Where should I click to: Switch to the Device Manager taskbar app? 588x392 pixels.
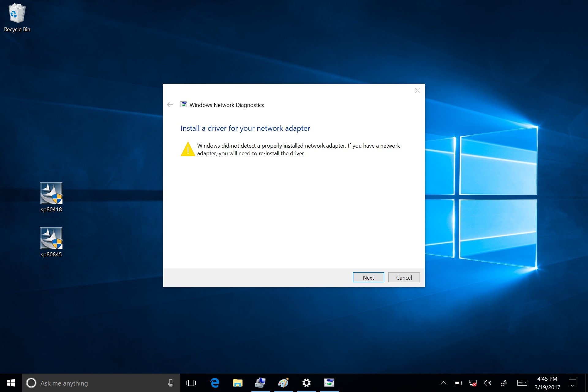pyautogui.click(x=261, y=383)
